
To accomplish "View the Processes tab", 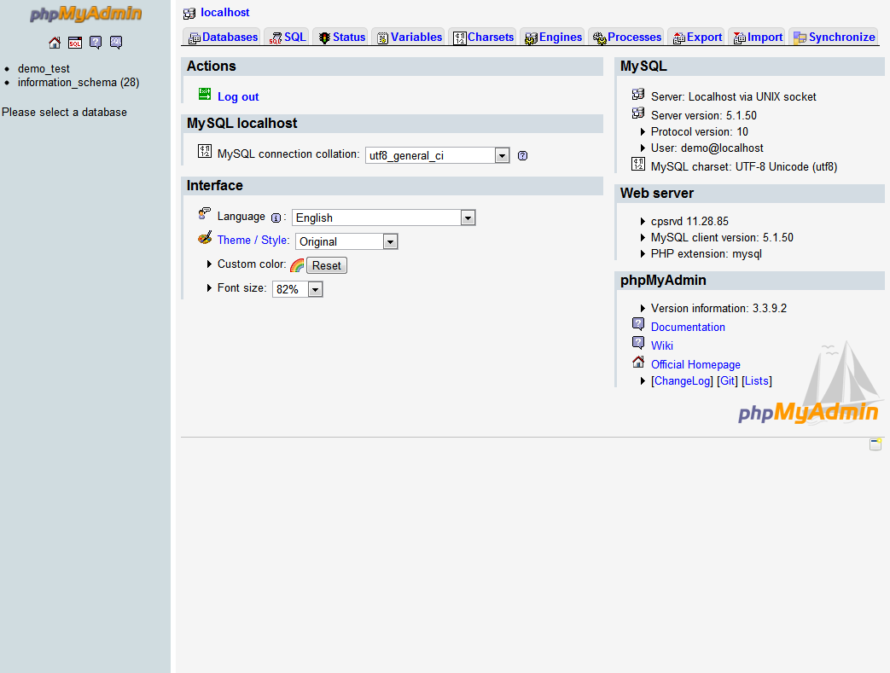I will pyautogui.click(x=626, y=38).
